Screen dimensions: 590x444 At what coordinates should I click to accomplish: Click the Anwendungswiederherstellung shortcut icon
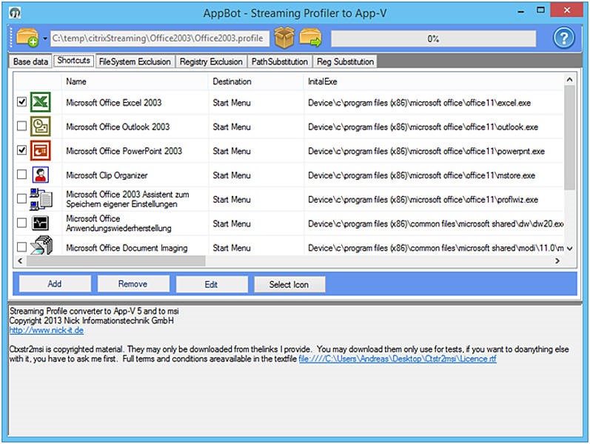40,223
